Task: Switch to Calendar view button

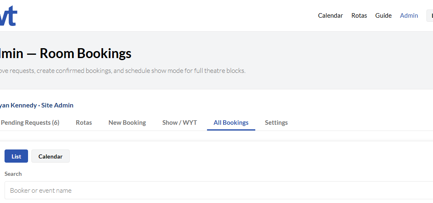Action: 50,156
